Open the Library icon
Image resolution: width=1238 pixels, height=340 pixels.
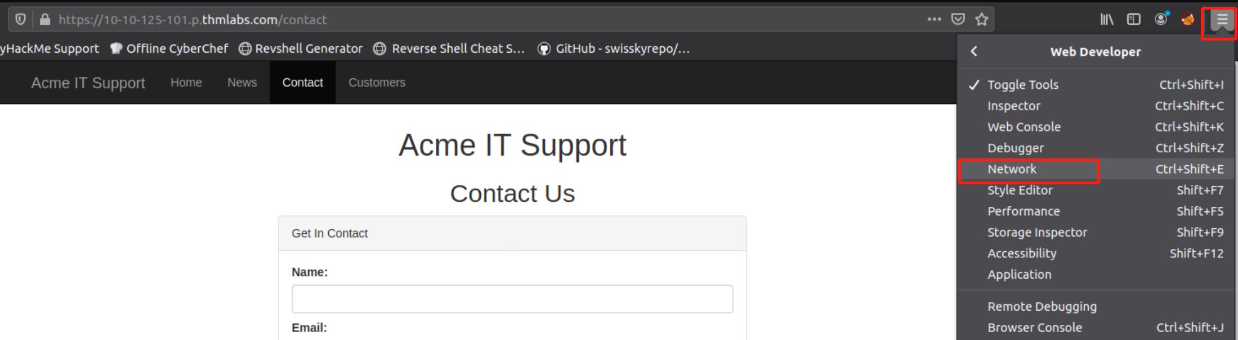coord(1106,20)
